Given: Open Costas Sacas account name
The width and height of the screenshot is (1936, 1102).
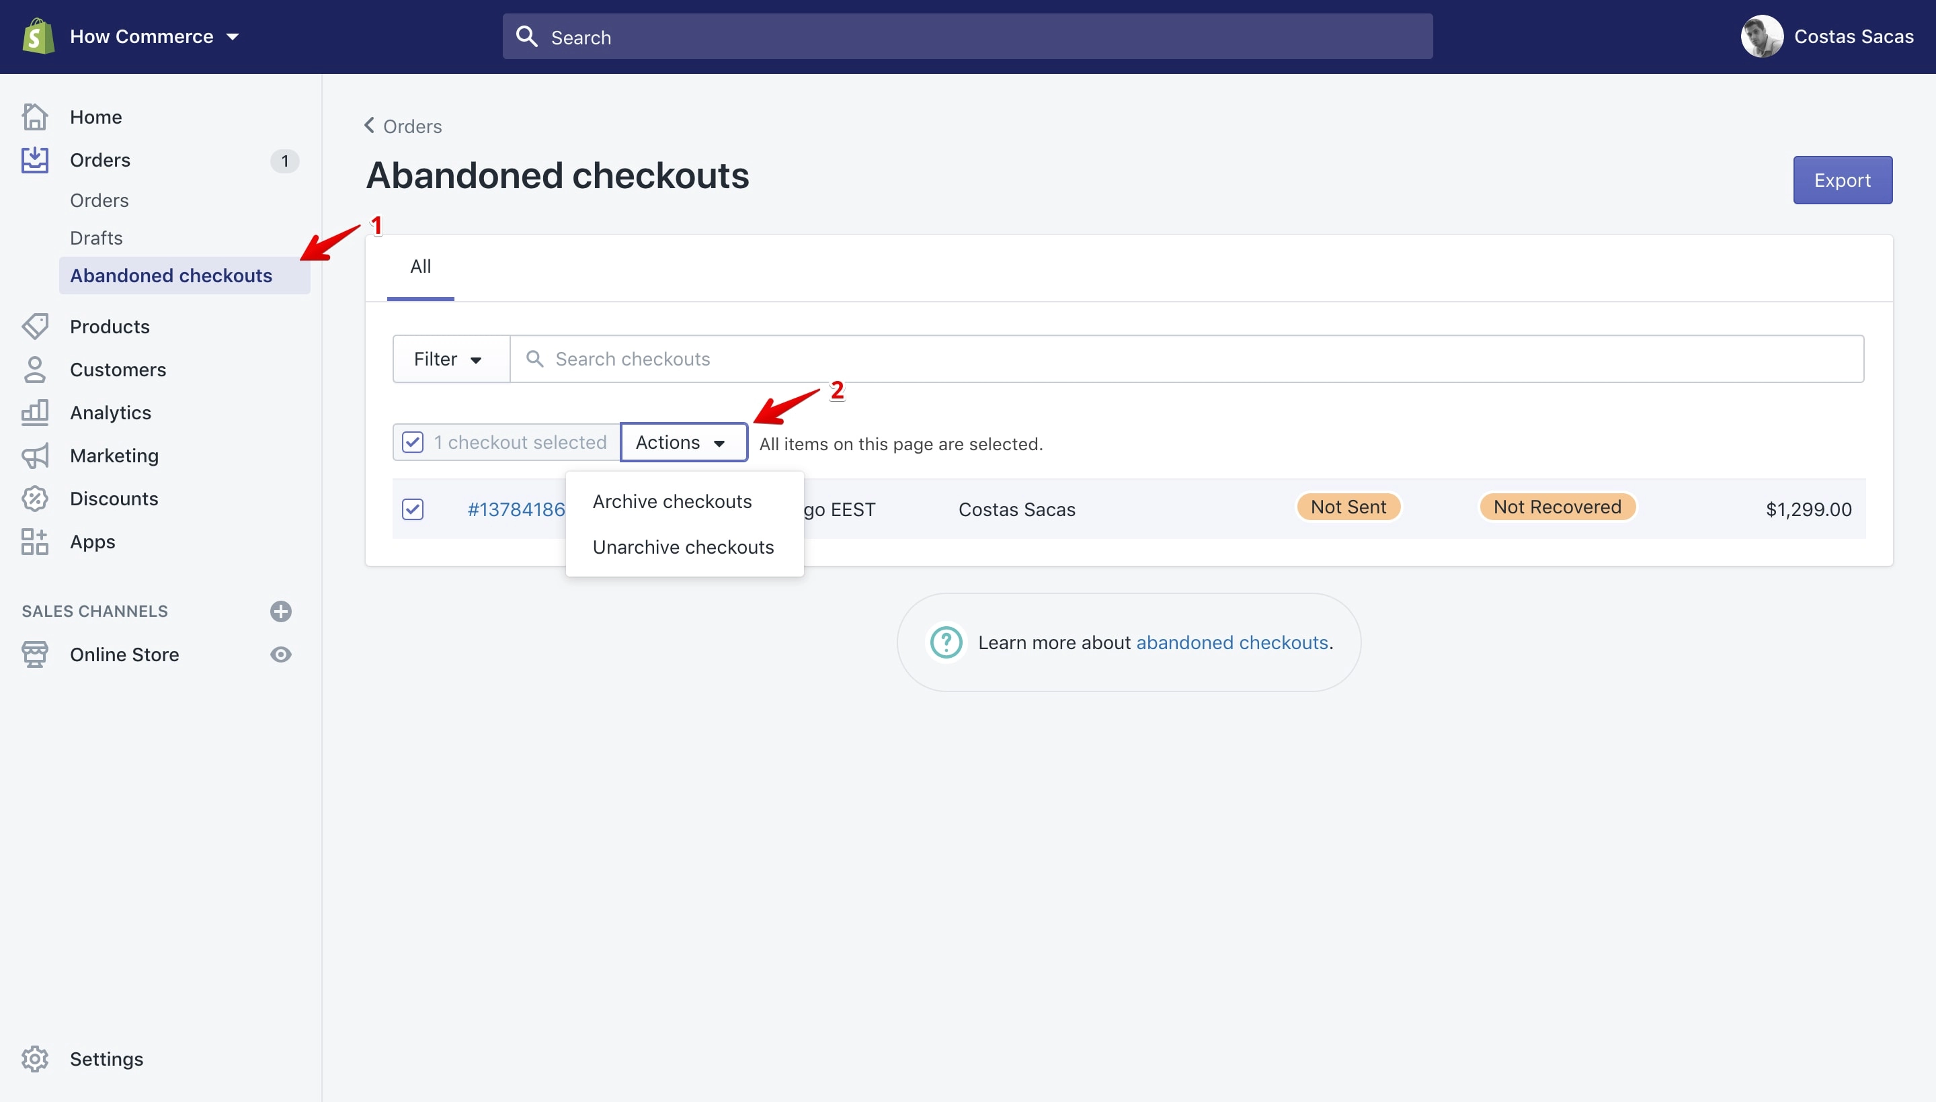Looking at the screenshot, I should [x=1853, y=36].
